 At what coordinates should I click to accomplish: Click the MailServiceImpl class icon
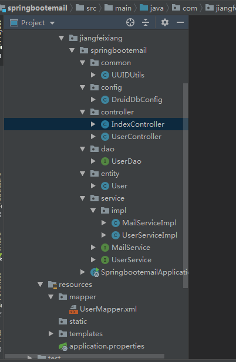116,223
